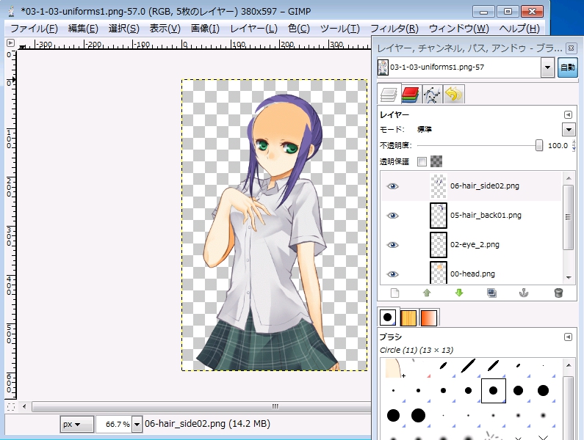Select the 02-eye_2.png layer name
This screenshot has width=584, height=440.
[475, 245]
